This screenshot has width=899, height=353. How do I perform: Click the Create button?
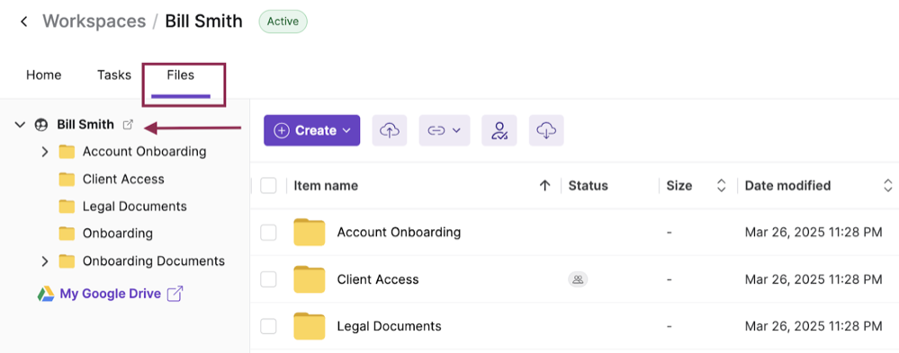(x=312, y=130)
